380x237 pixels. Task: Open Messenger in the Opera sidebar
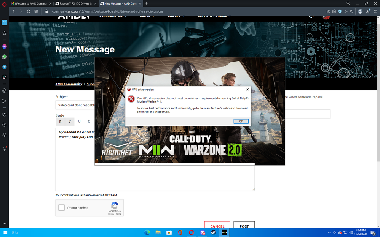point(4,46)
